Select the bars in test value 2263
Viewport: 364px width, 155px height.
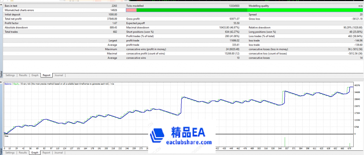pos(114,6)
